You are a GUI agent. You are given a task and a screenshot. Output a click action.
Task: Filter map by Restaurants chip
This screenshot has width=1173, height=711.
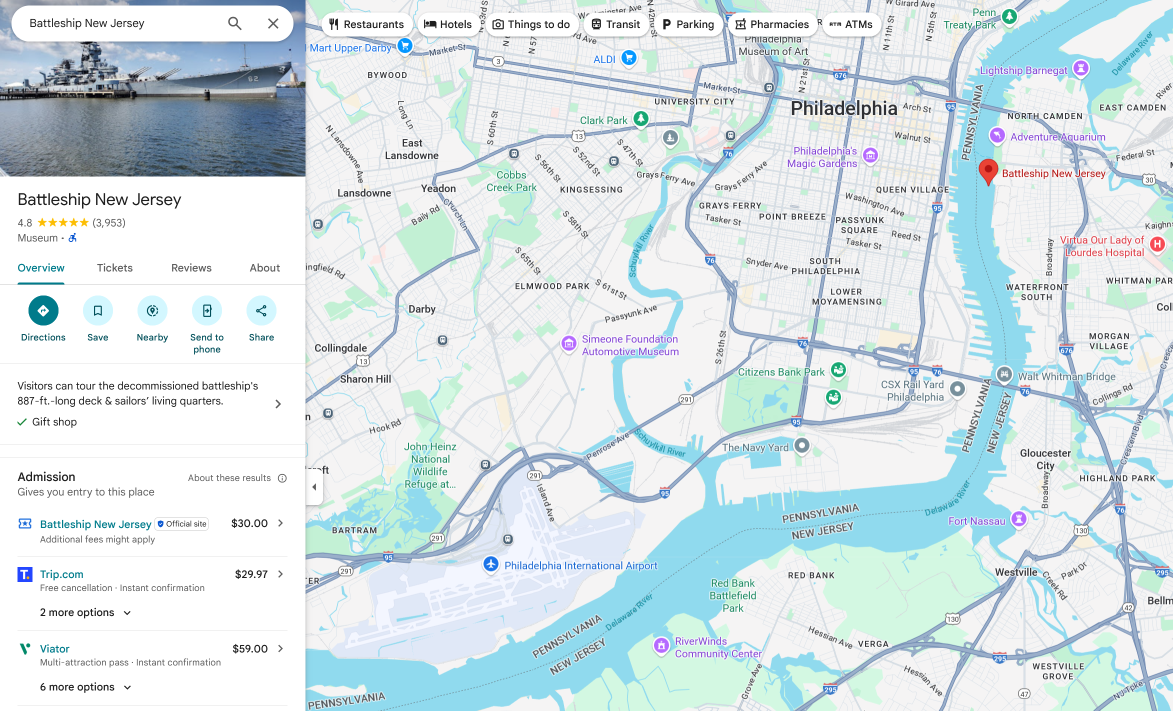tap(366, 24)
